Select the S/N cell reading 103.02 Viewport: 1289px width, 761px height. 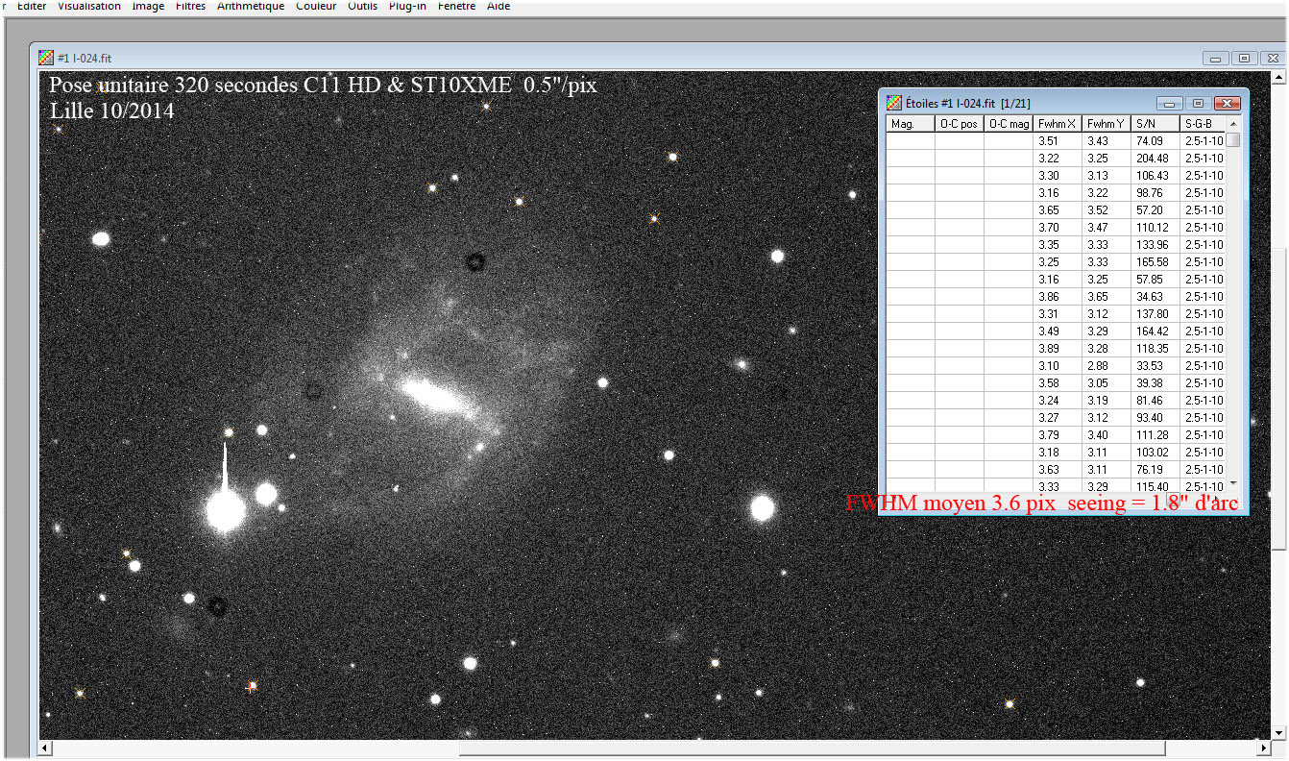point(1155,453)
